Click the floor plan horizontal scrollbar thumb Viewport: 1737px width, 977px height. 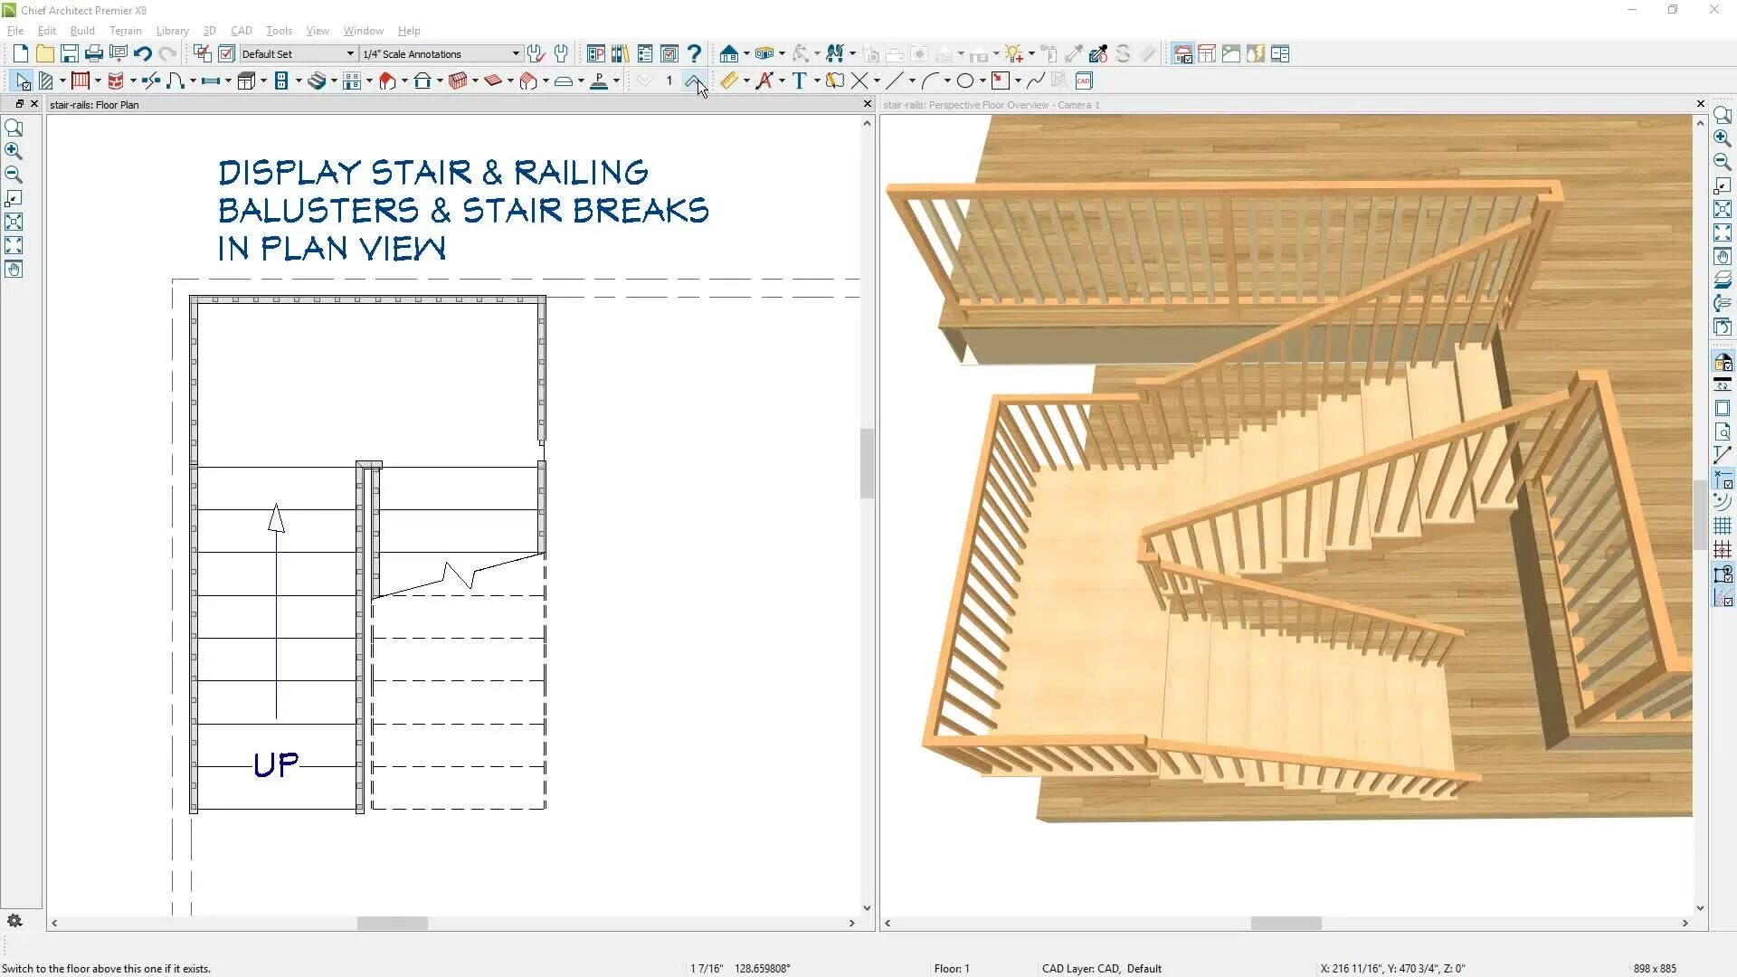coord(392,924)
